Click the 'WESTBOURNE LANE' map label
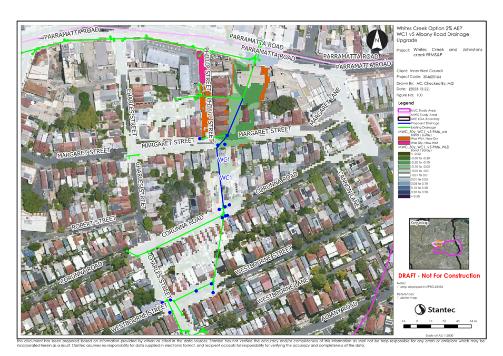 point(283,291)
